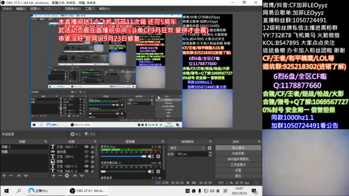Click the game controller icon of 游戏源 source
Image resolution: width=349 pixels, height=196 pixels.
click(53, 152)
